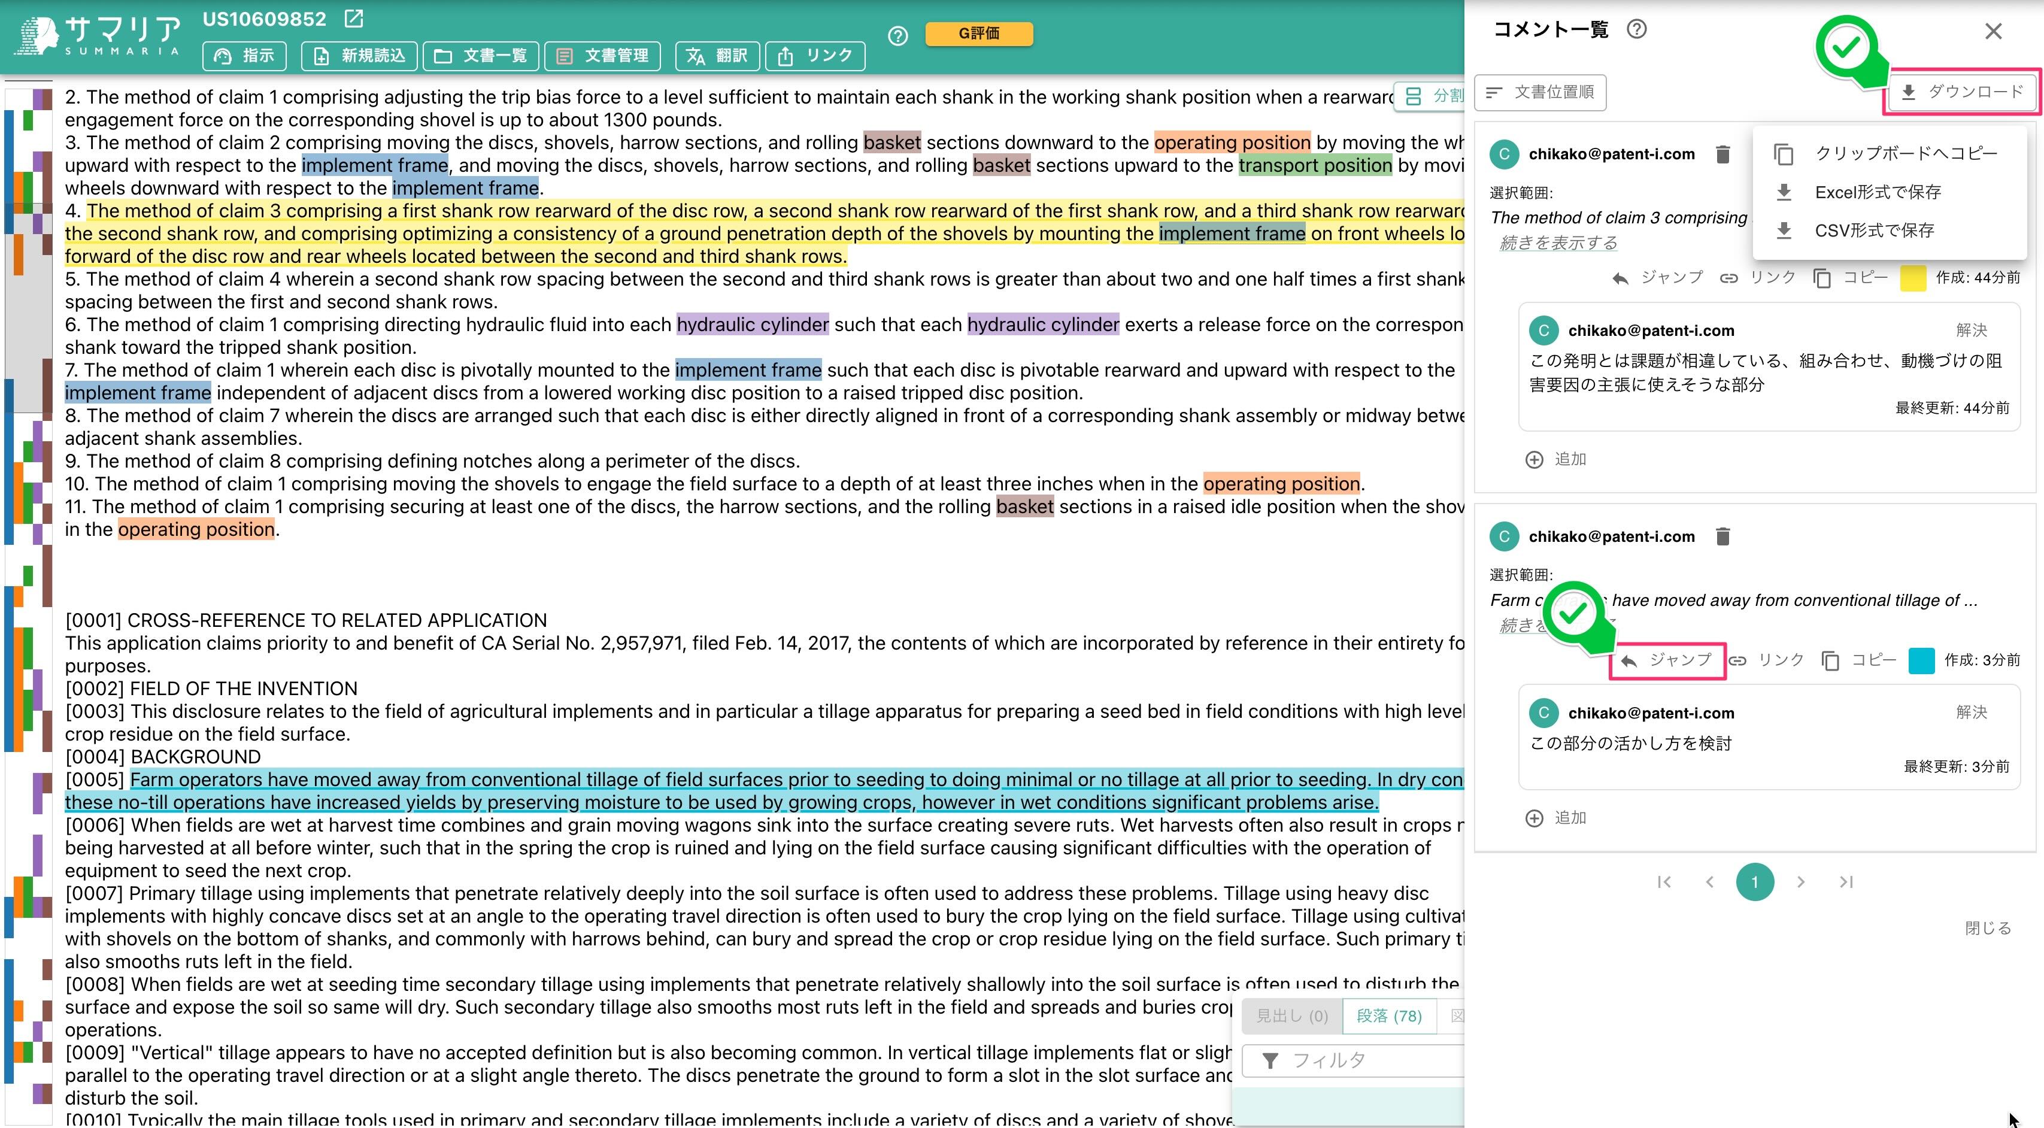This screenshot has height=1128, width=2044.
Task: Open the 翻訳 translation tool
Action: (x=717, y=56)
